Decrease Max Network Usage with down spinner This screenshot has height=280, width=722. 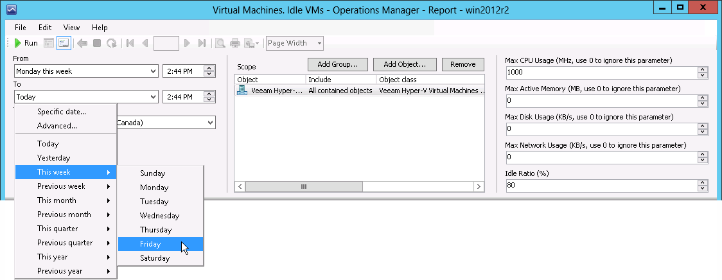click(x=702, y=161)
